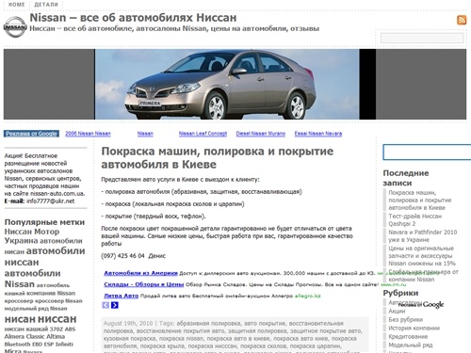Viewport: 471px width, 353px height.
Task: Open the Литва Авто ad
Action: tap(122, 296)
